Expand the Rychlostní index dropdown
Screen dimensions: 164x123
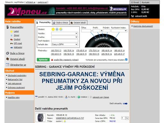point(119,31)
